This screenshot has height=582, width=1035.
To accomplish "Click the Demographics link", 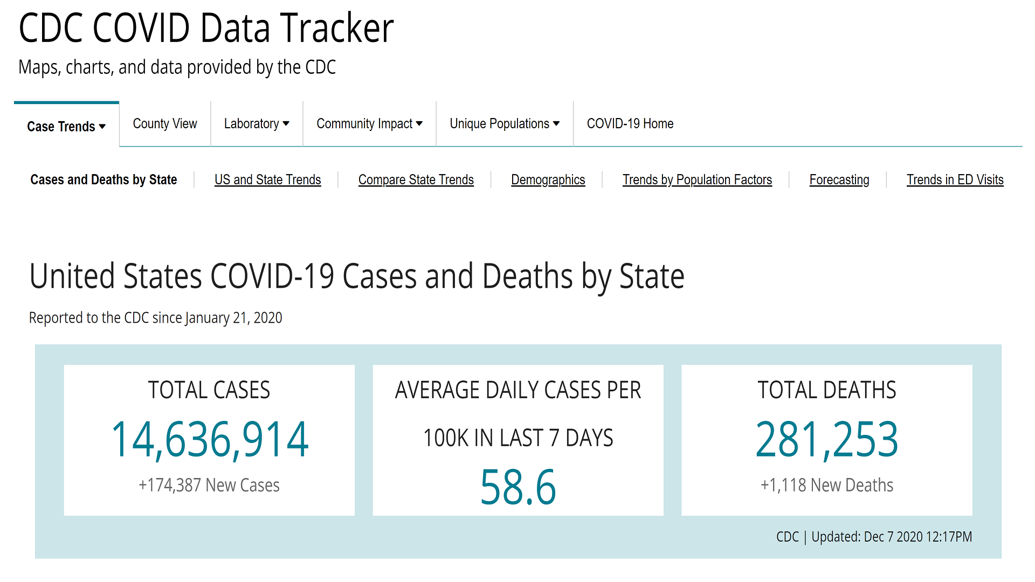I will (x=548, y=179).
